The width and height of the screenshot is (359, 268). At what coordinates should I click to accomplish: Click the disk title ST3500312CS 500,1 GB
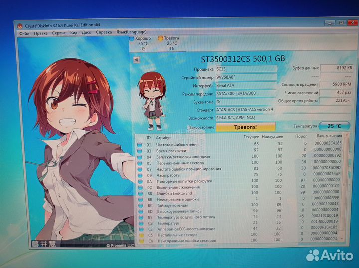pyautogui.click(x=243, y=59)
